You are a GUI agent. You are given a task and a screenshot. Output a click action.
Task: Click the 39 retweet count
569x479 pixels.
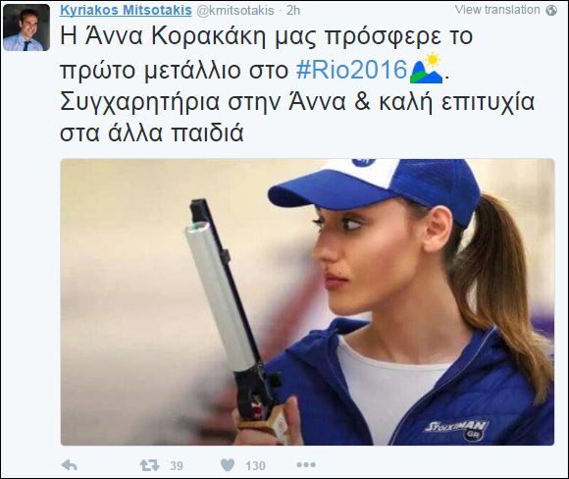(177, 465)
